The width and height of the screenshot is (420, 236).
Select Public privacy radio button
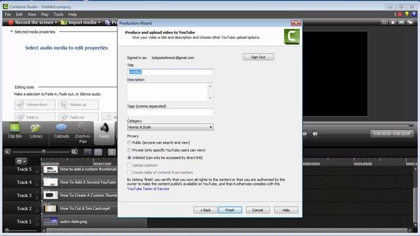click(129, 143)
